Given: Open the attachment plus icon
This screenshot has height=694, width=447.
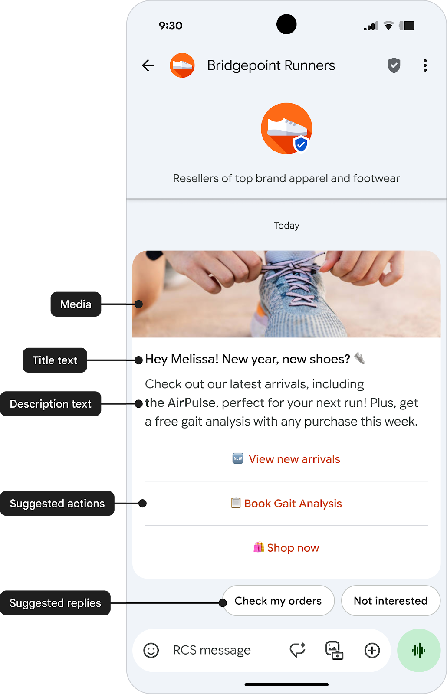Looking at the screenshot, I should point(372,650).
